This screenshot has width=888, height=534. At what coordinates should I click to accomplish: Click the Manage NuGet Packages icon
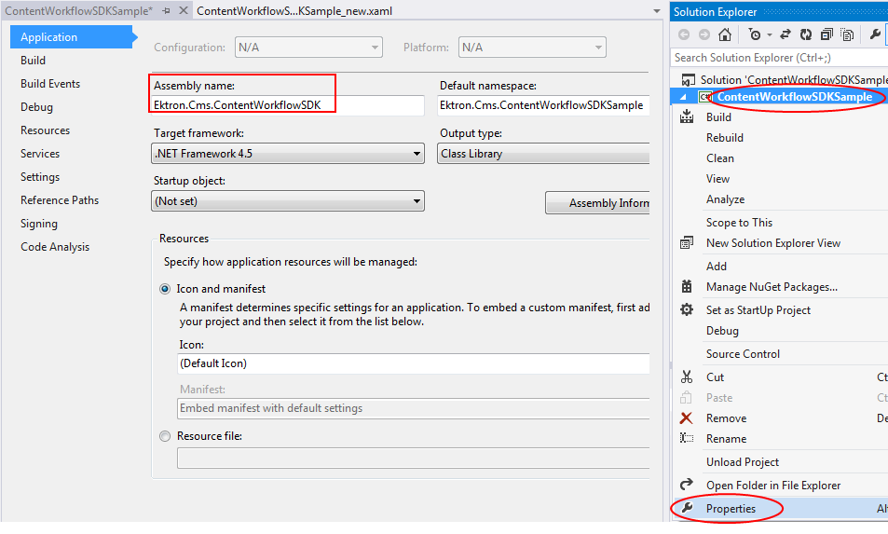[x=687, y=286]
